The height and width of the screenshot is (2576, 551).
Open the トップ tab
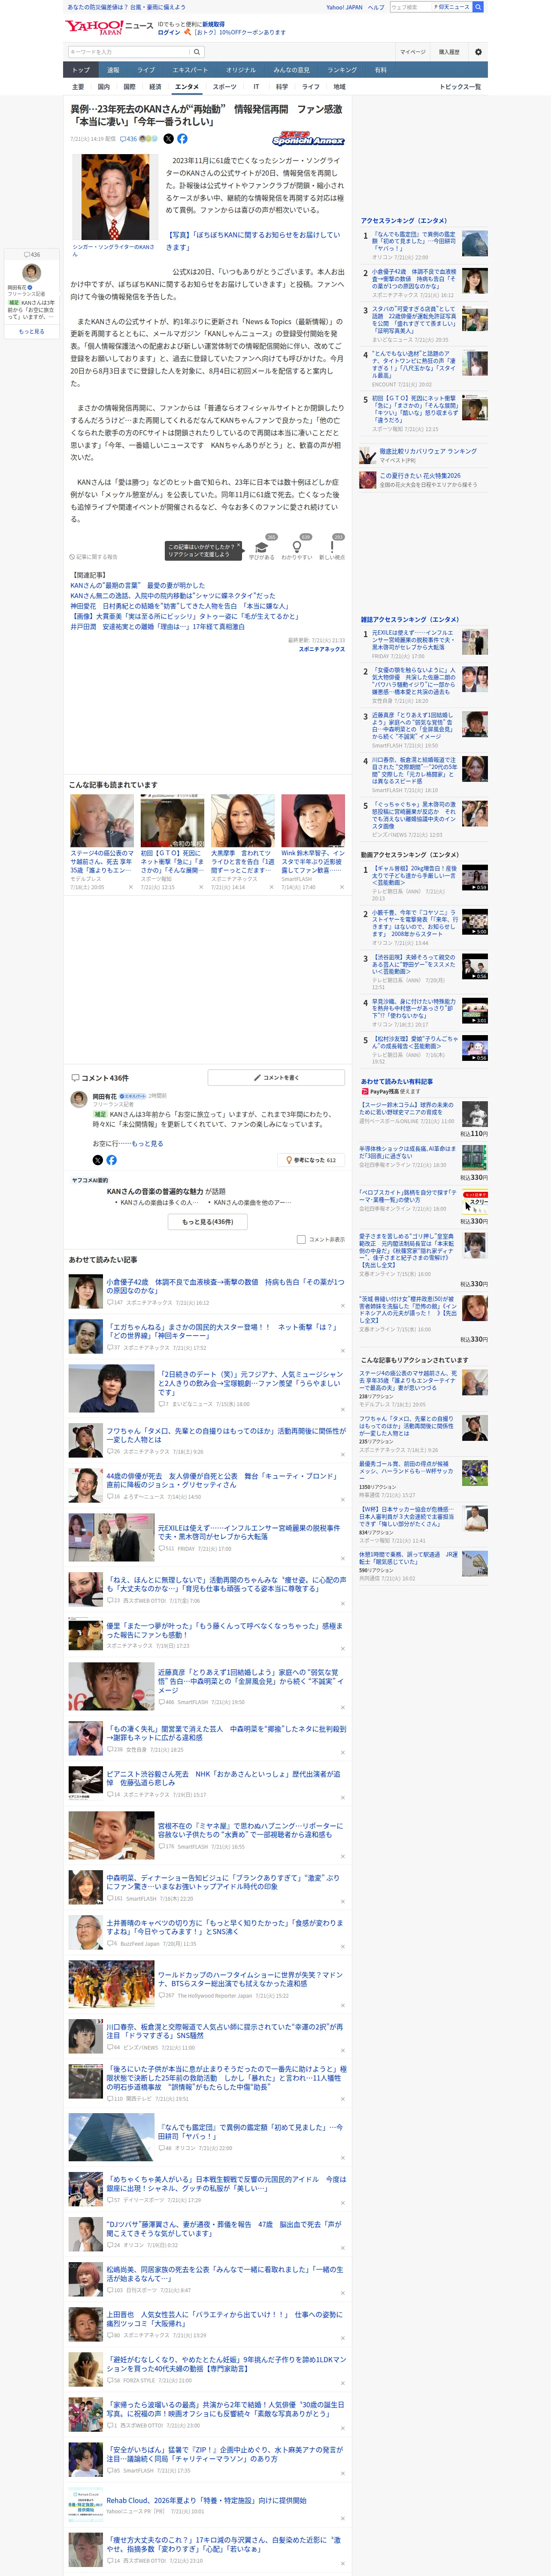click(x=81, y=70)
